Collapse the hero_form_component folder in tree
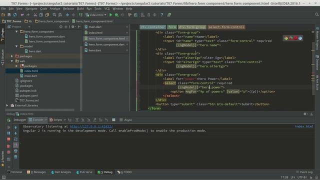Viewport: 320px width, 180px height. tap(16, 31)
